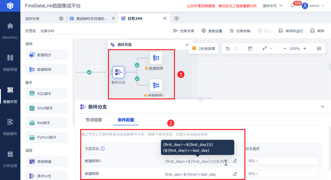Add a new tab with the plus icon
Viewport: 331px width, 180px height.
(x=176, y=19)
